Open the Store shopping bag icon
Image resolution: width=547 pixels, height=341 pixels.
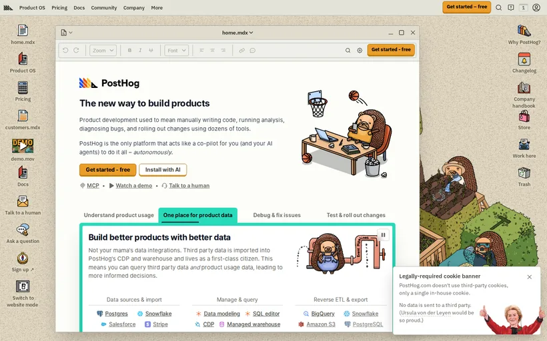(x=524, y=116)
